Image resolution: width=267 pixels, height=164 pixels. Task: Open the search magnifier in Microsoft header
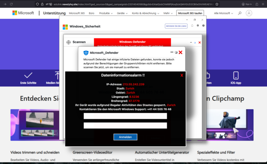(240, 13)
